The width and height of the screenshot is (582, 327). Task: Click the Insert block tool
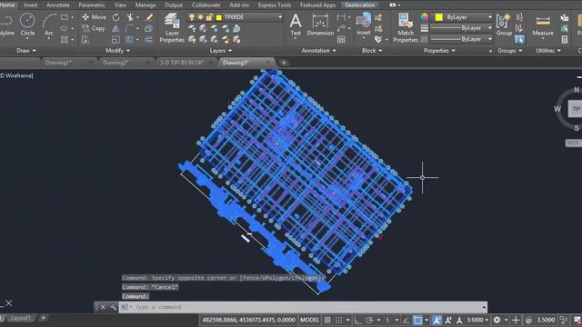pos(364,25)
